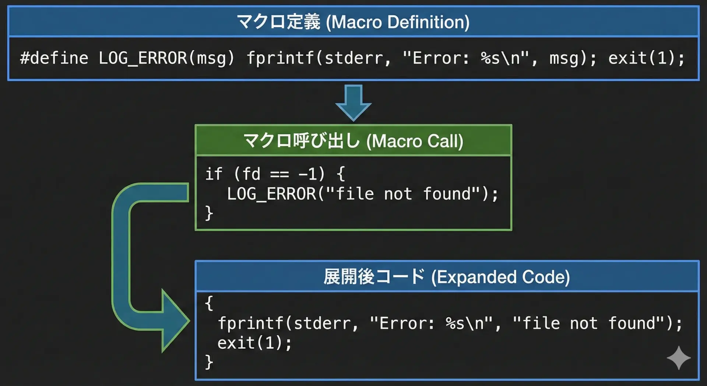Screen dimensions: 707x386
Task: Select the マクロ定義 (Macro Definition) header
Action: tap(353, 22)
